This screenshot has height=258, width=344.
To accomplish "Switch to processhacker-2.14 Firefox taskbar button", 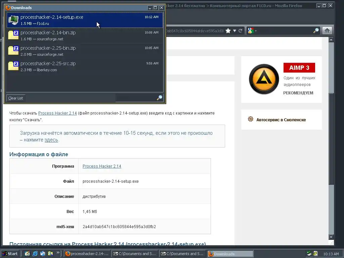I will 87,254.
